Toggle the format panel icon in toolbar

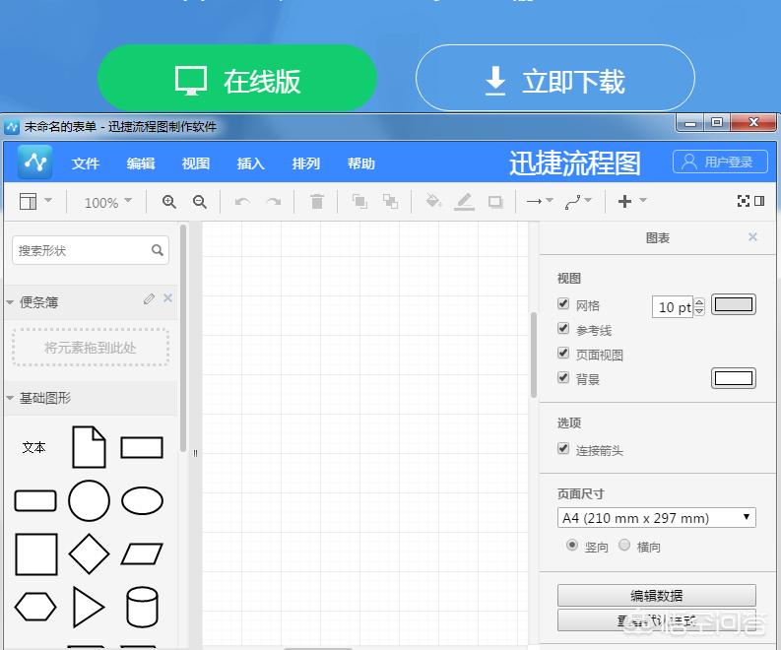point(759,201)
